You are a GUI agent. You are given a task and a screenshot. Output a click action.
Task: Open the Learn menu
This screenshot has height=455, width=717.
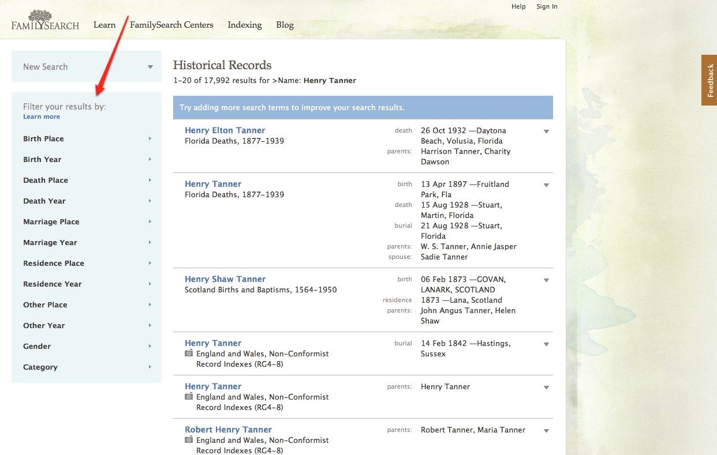tap(104, 25)
